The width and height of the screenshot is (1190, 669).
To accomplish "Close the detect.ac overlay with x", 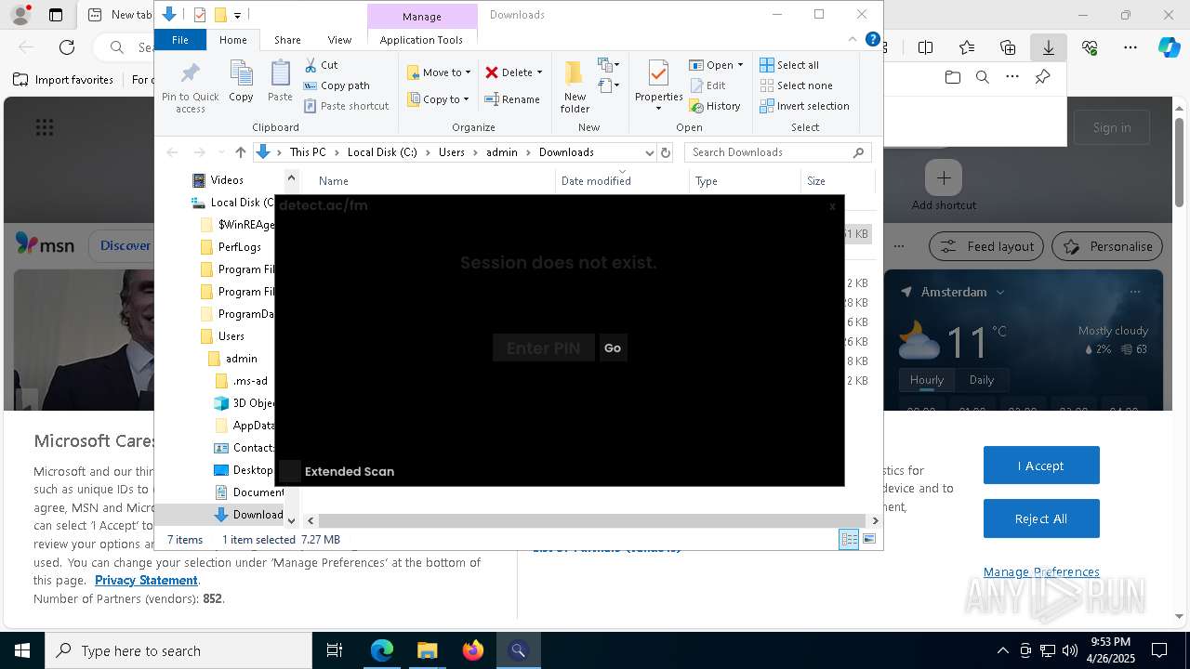I will 832,206.
